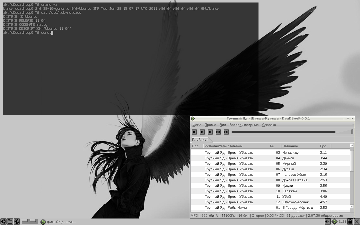
Task: Click the playlist vertical scrollbar thumb
Action: point(352,161)
